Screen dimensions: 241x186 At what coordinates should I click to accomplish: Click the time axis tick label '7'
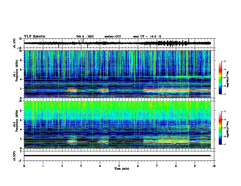(157, 166)
